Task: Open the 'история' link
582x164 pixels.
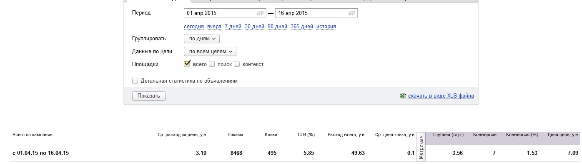Action: 326,27
